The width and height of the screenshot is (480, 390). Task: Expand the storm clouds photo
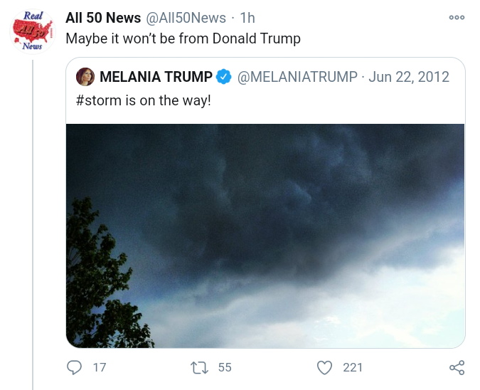(x=265, y=236)
